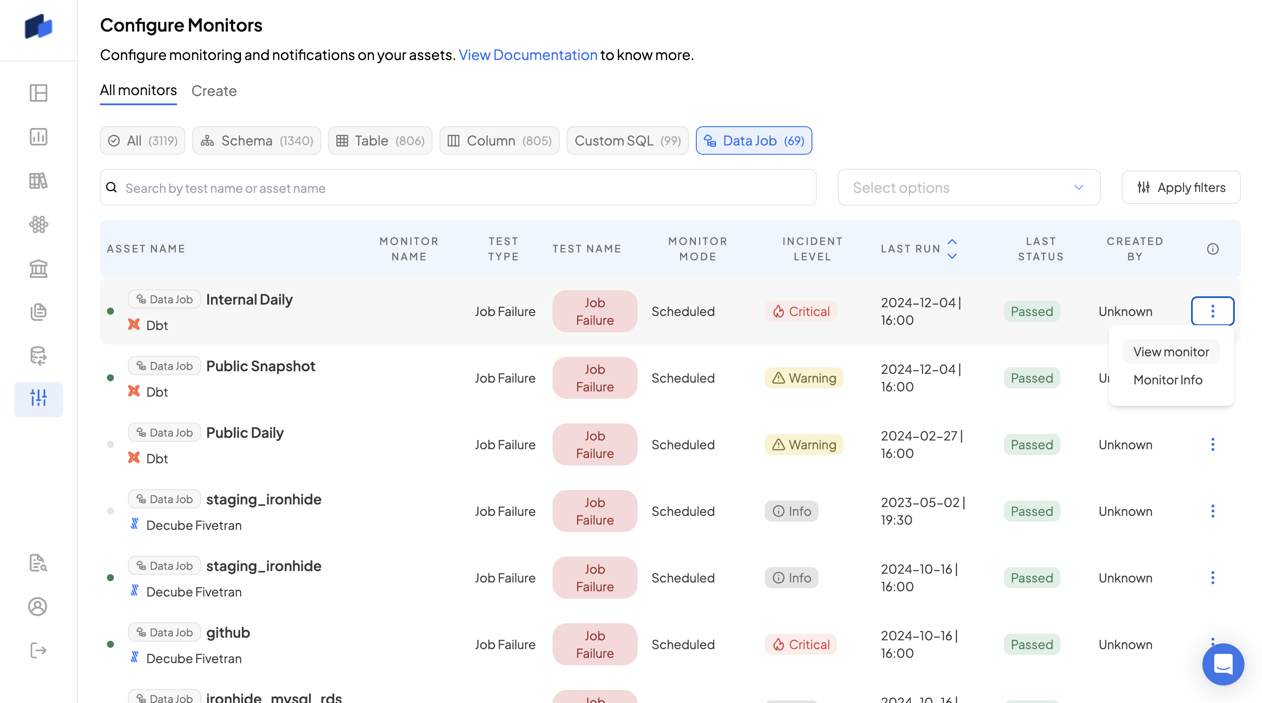
Task: Open the bar chart sidebar icon
Action: [38, 137]
